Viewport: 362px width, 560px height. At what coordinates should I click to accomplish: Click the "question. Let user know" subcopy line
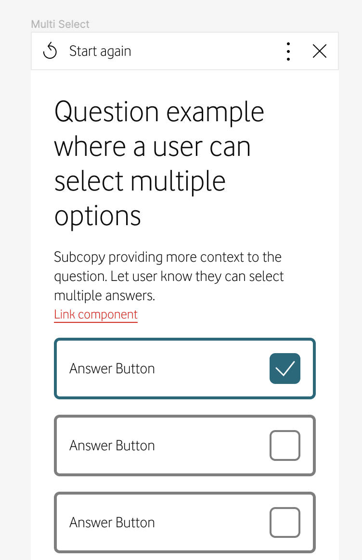pyautogui.click(x=169, y=277)
